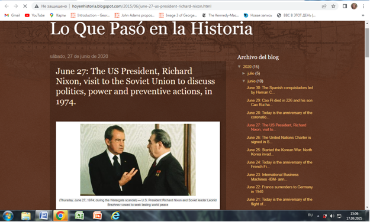Open Excel from the taskbar
Viewport: 370px width, 222px height.
[x=79, y=216]
